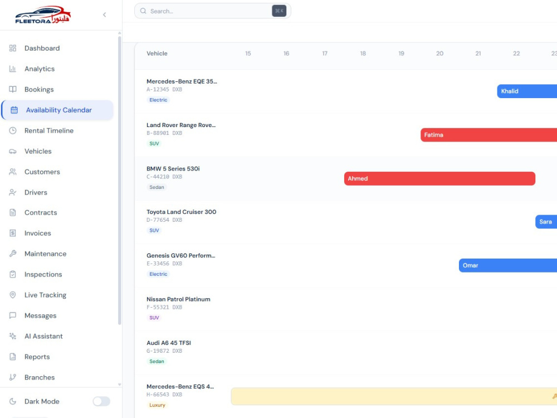This screenshot has width=557, height=418.
Task: Click the search magnifier icon
Action: pos(143,11)
